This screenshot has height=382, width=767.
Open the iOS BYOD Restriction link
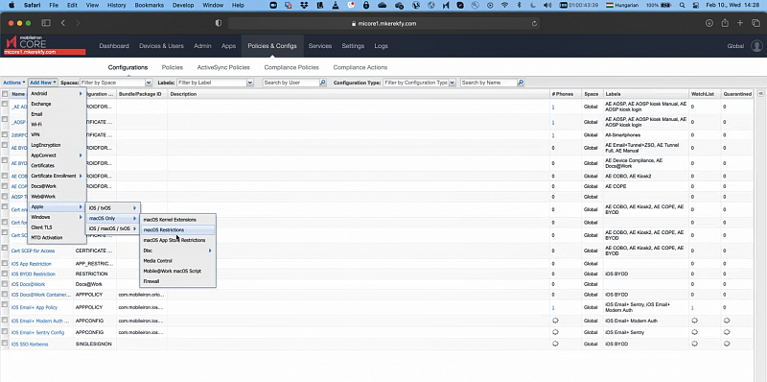coord(34,275)
